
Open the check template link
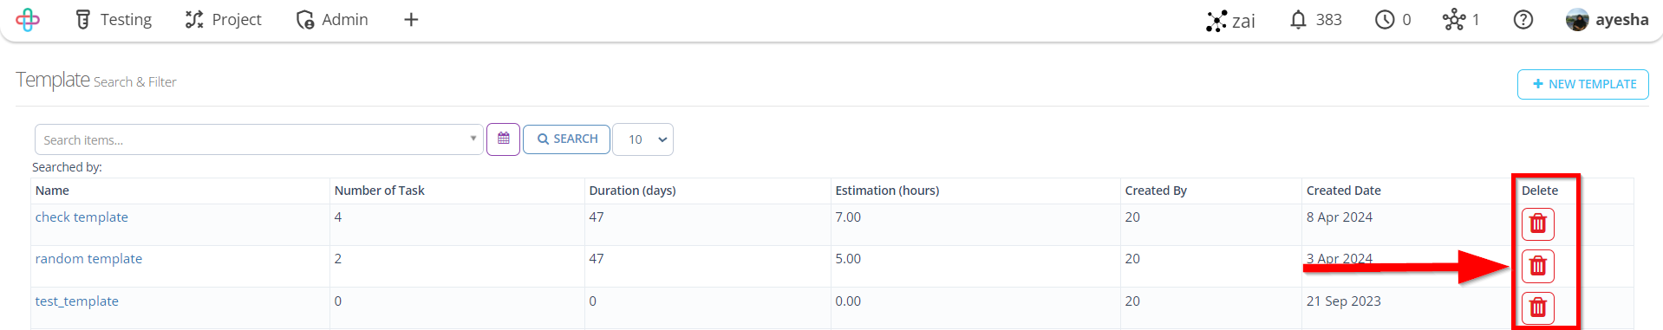point(82,217)
